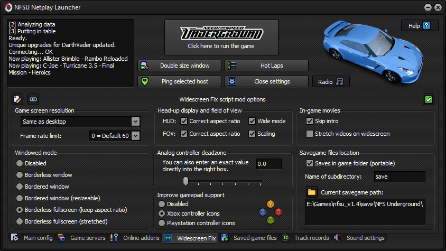Select Xbox controller icons
Image resolution: width=446 pixels, height=251 pixels.
tap(162, 213)
